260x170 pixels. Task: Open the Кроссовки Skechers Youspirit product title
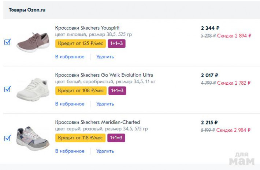pos(87,28)
